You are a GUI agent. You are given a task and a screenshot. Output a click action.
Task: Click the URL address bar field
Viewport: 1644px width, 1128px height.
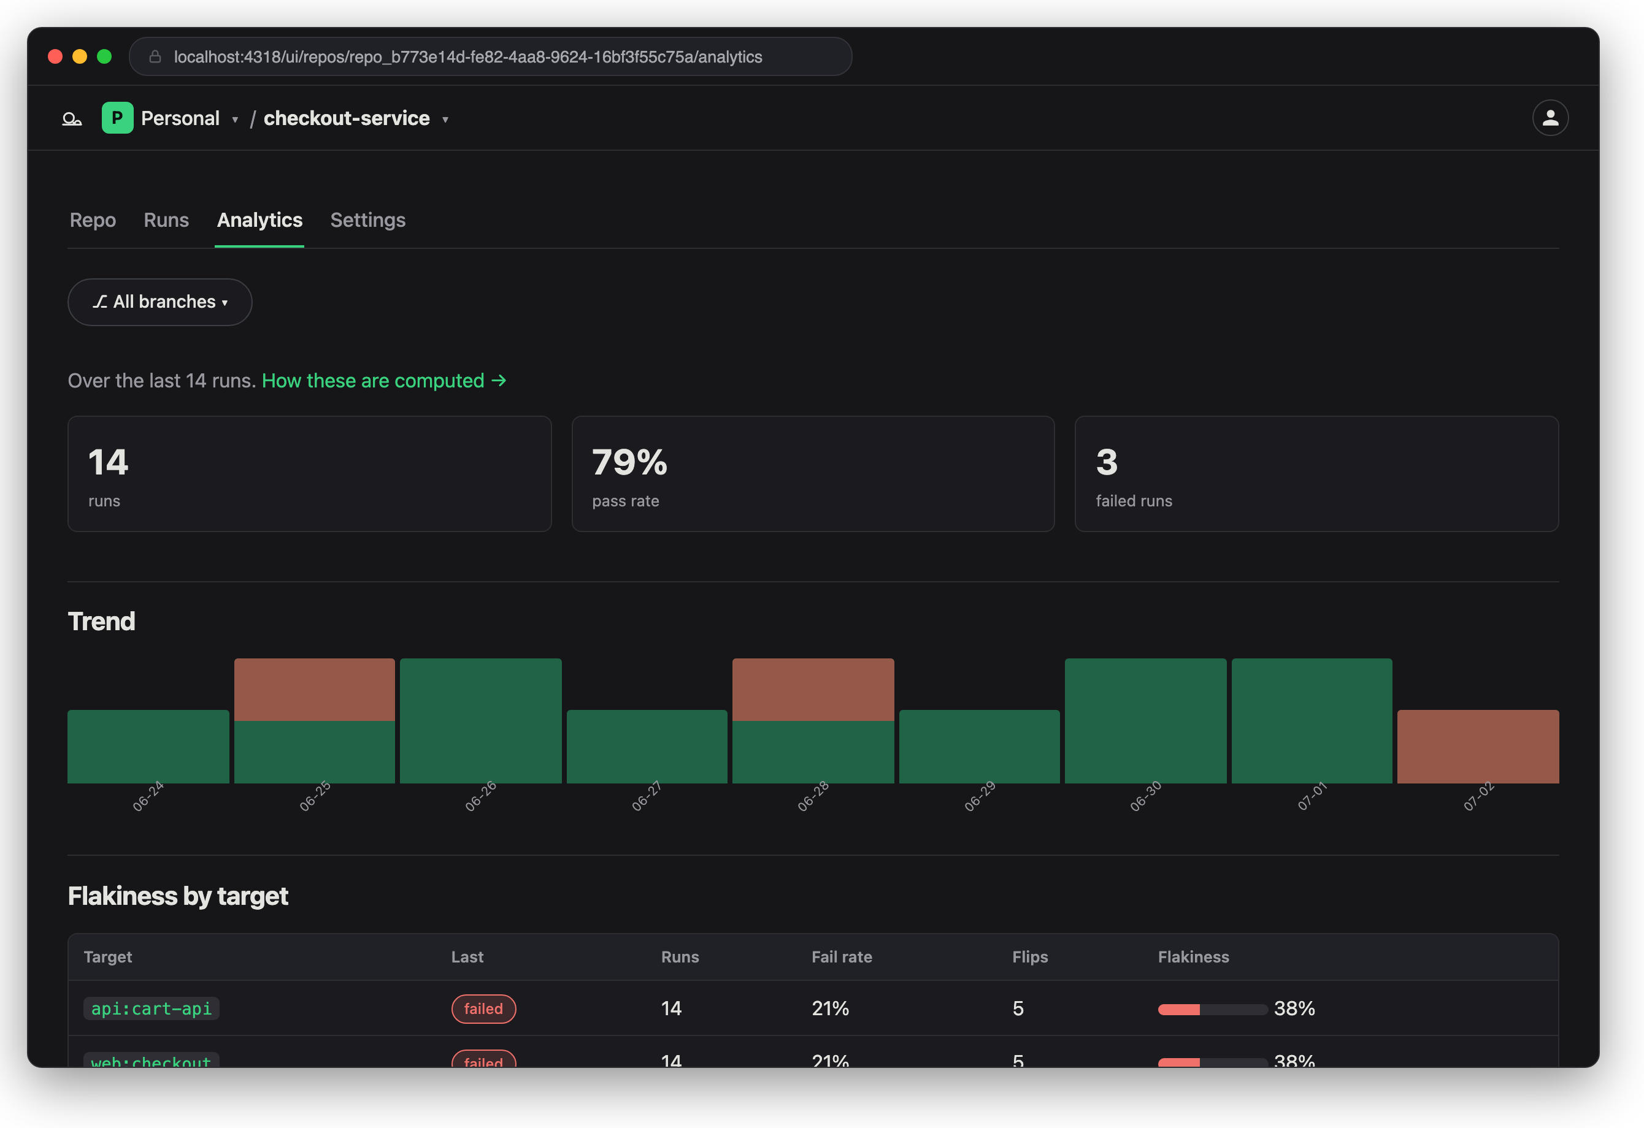click(x=490, y=56)
